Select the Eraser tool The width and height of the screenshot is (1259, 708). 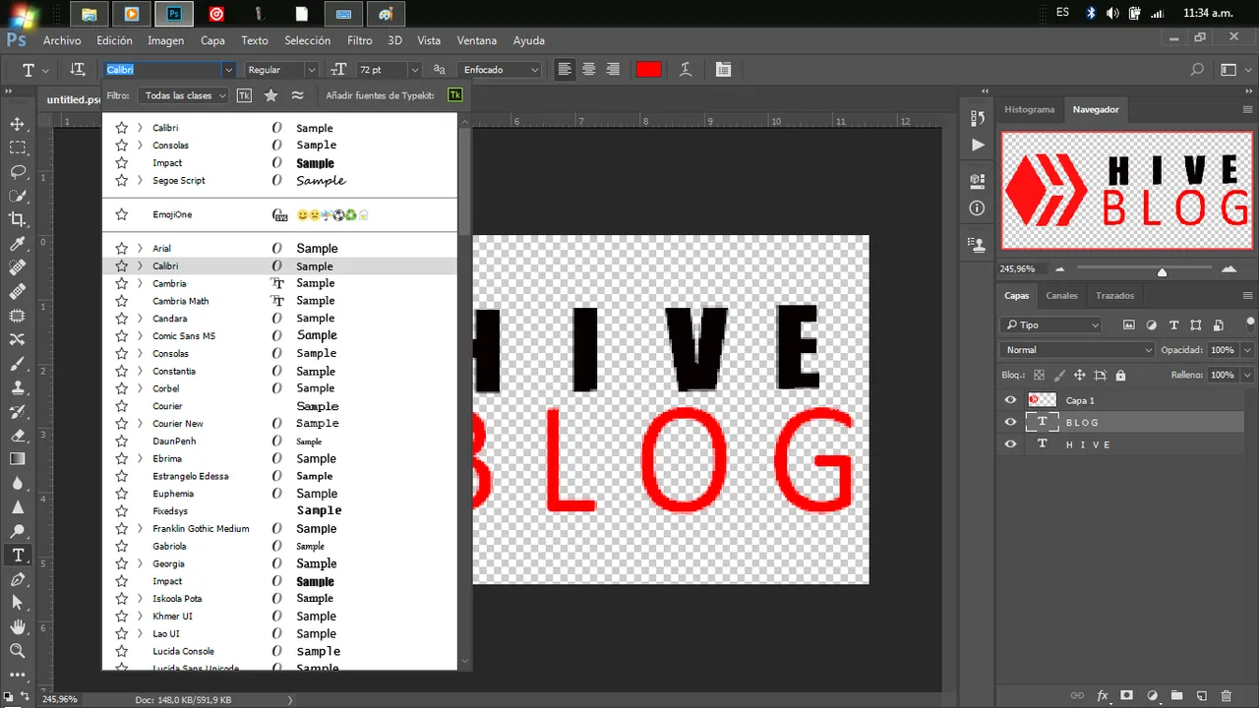click(x=17, y=435)
